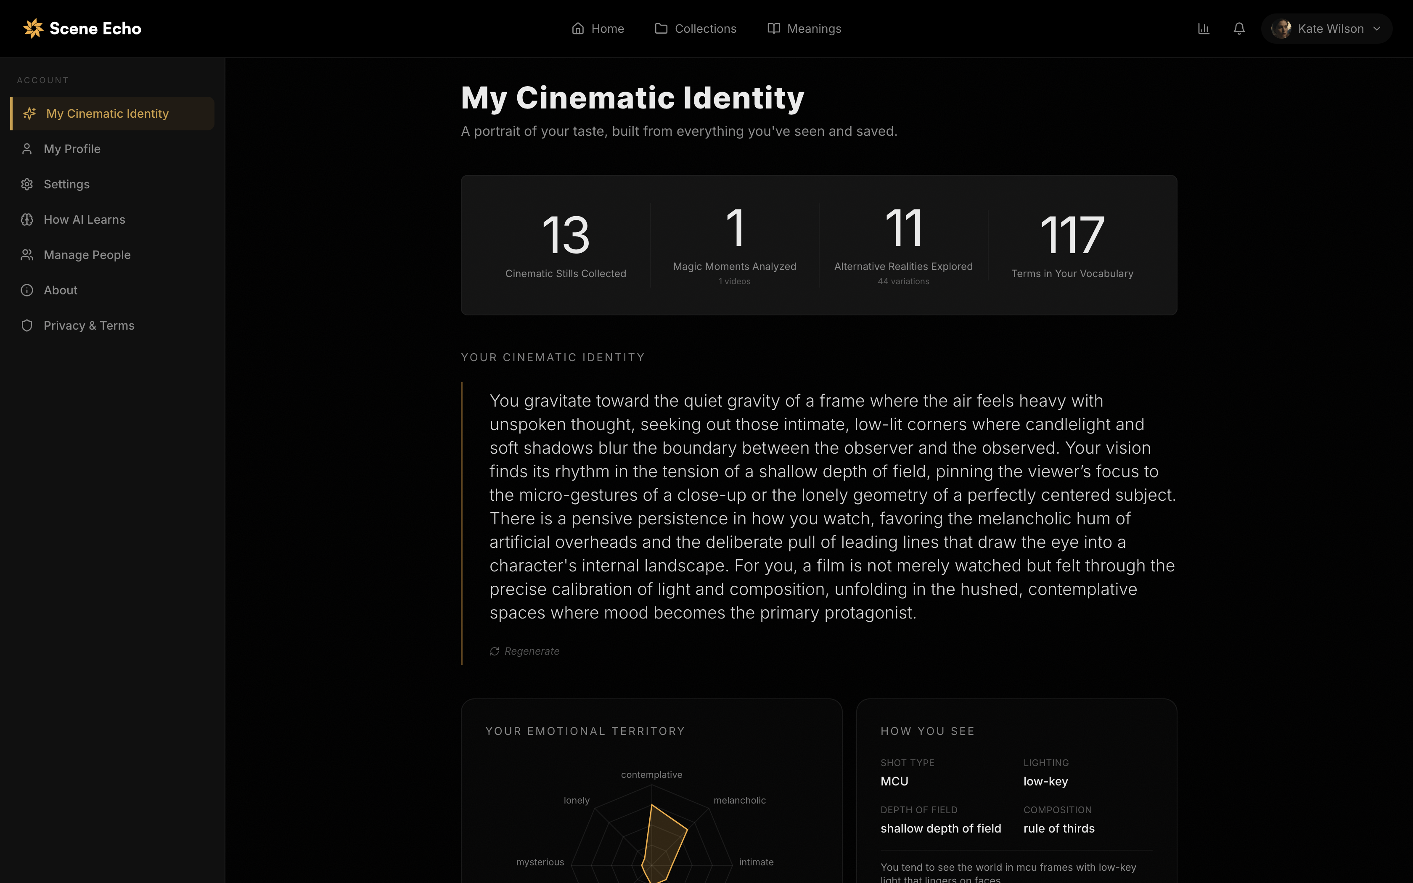Open the statistics bar chart icon
The height and width of the screenshot is (883, 1413).
tap(1204, 29)
